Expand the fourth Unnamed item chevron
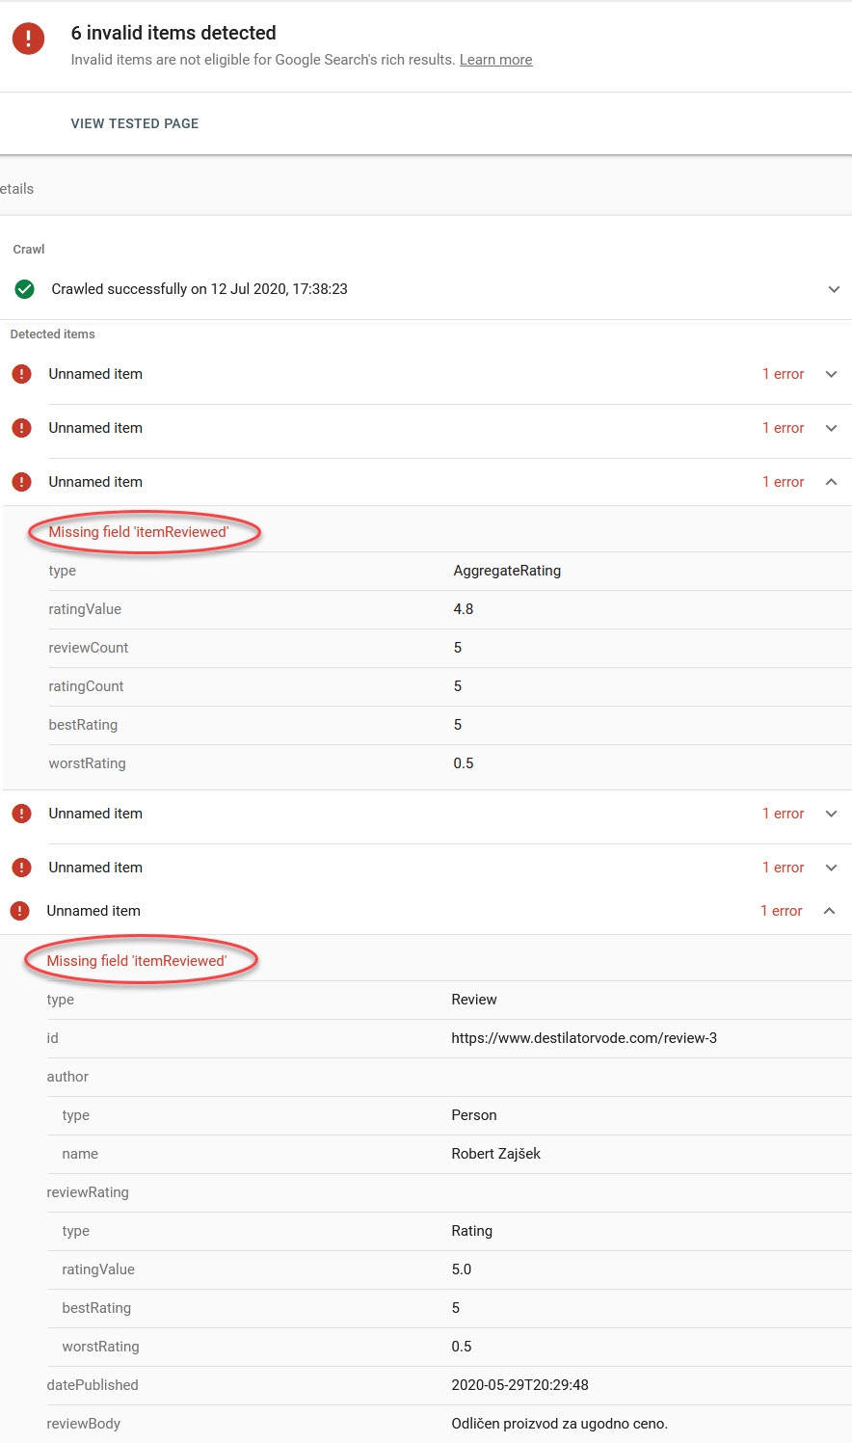Image resolution: width=852 pixels, height=1443 pixels. 831,814
